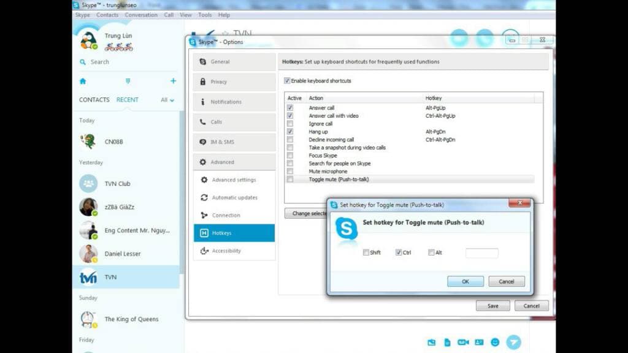Open the Privacy options category
The image size is (628, 353).
pyautogui.click(x=234, y=82)
